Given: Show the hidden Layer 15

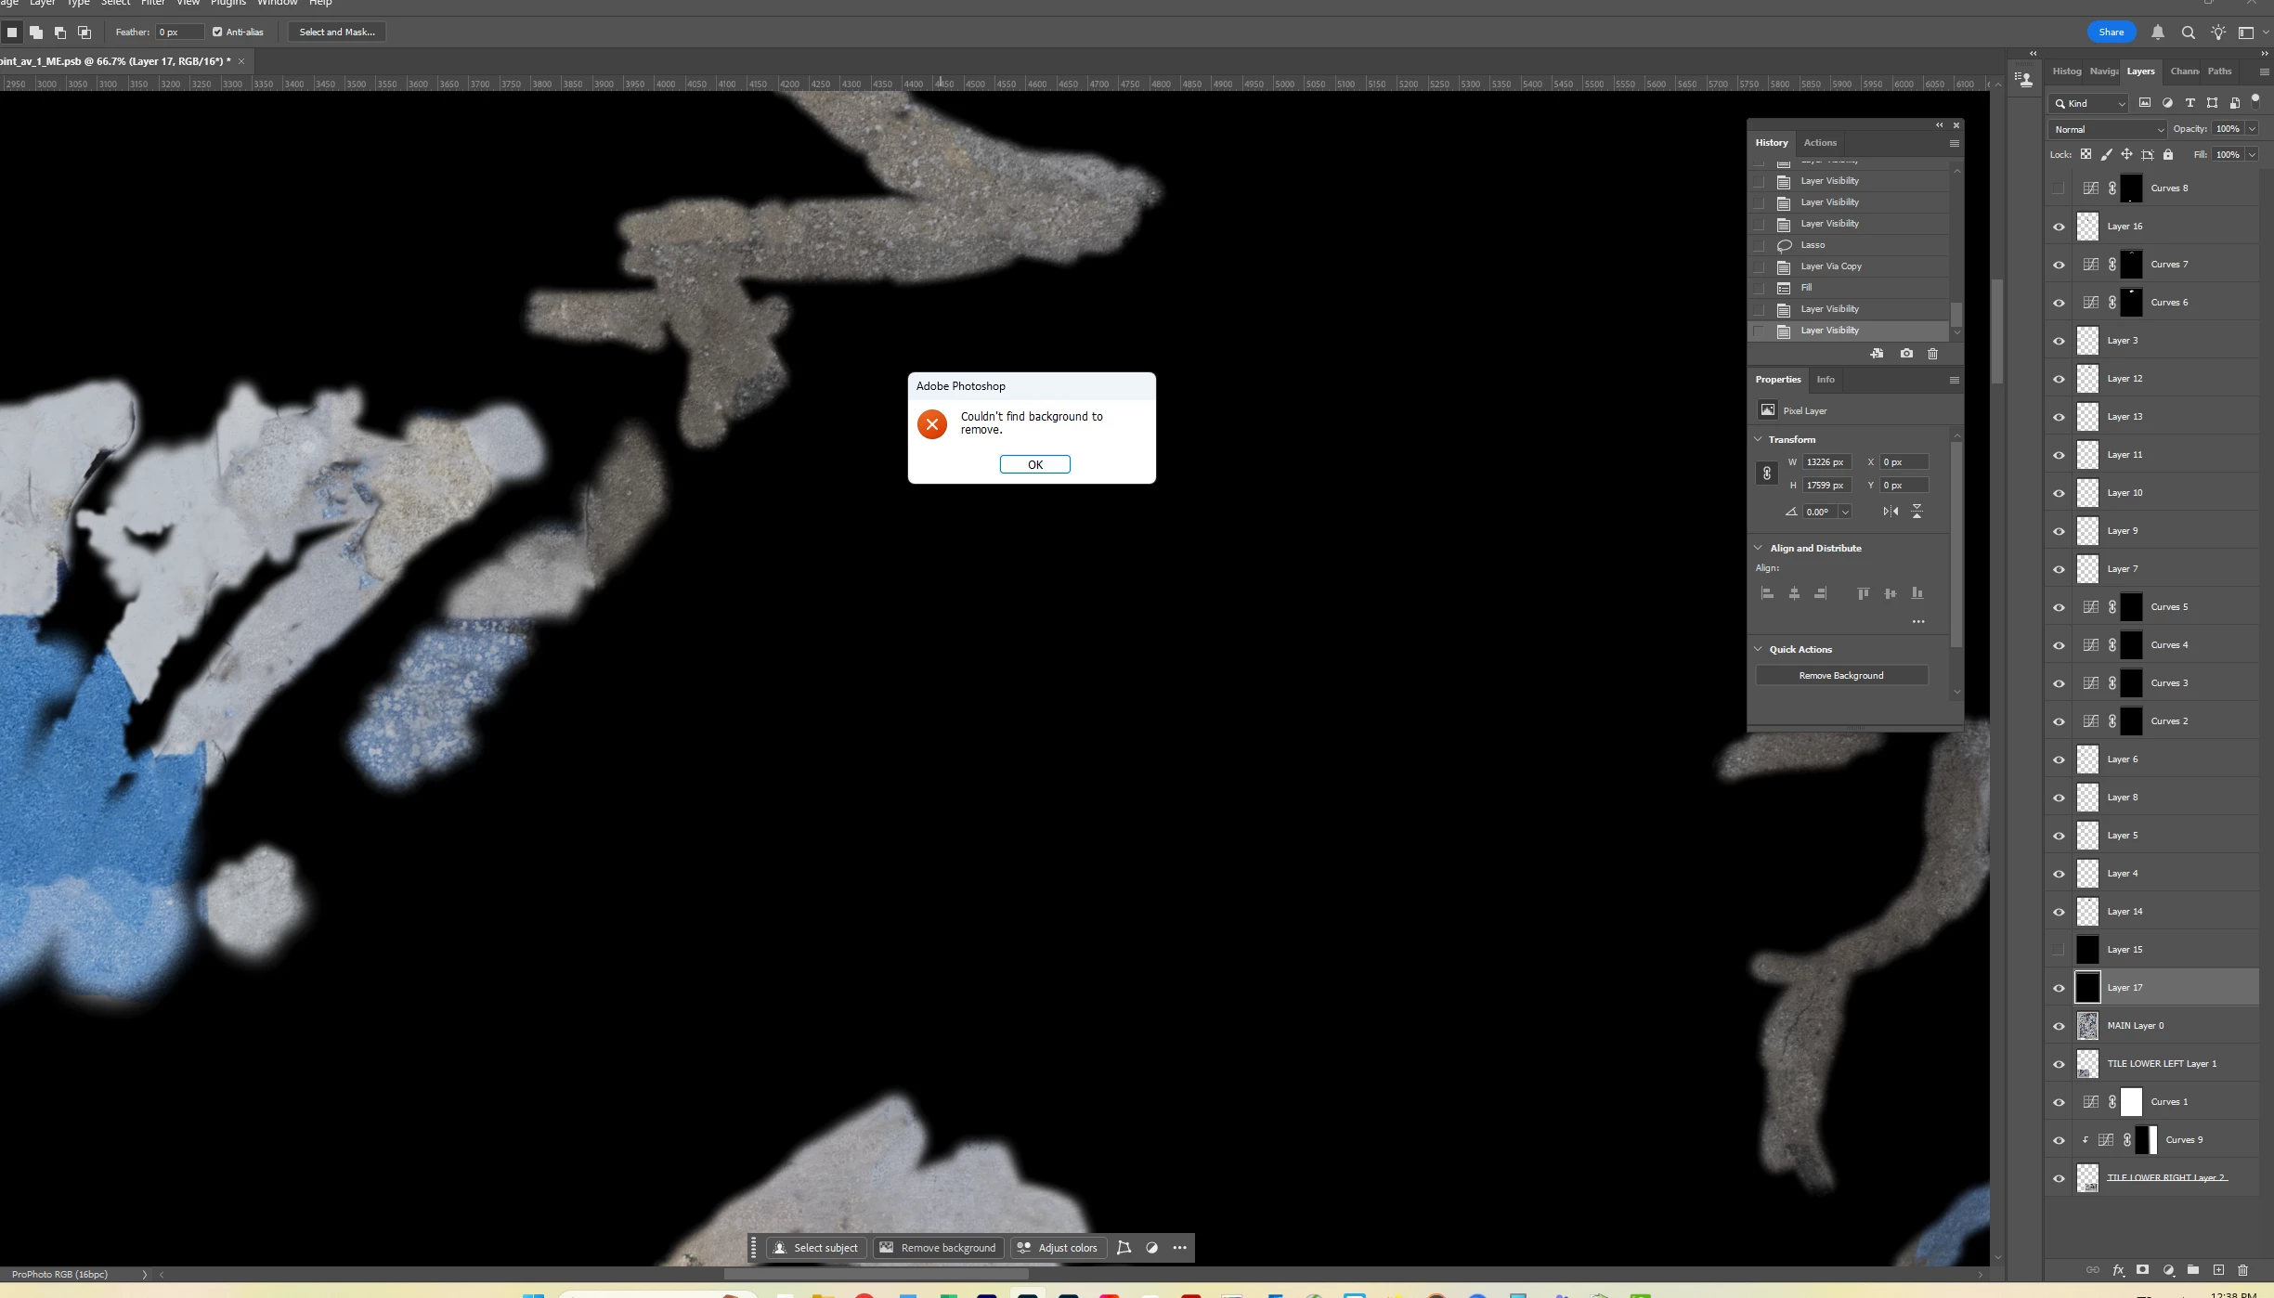Looking at the screenshot, I should (x=2059, y=950).
